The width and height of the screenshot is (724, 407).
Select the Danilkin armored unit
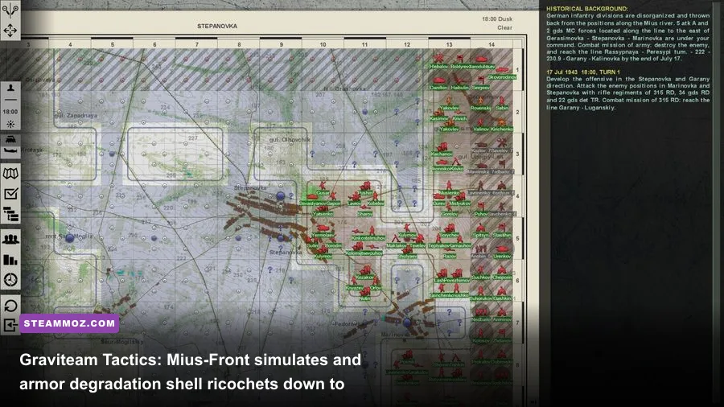(438, 82)
